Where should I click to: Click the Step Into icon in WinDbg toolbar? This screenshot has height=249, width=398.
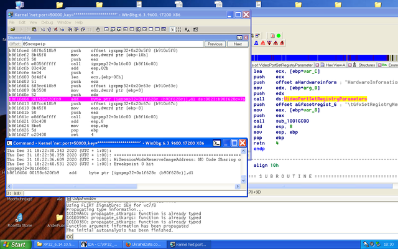pyautogui.click(x=70, y=29)
